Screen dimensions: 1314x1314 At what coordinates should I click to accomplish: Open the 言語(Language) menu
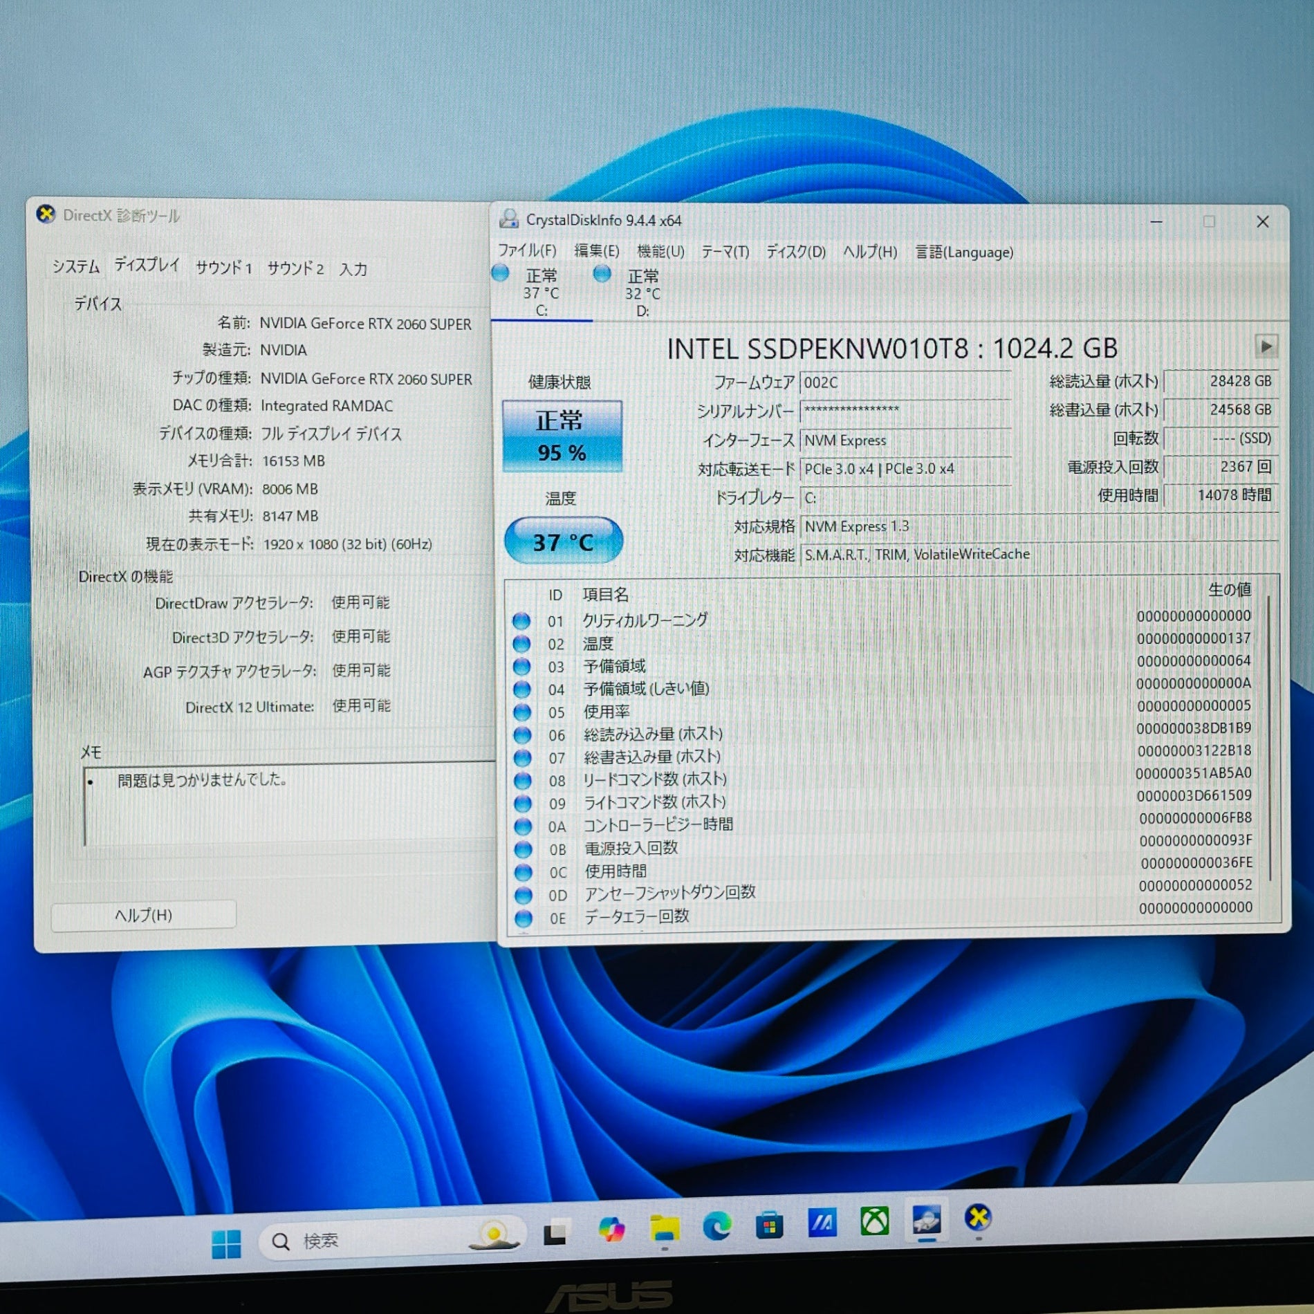tap(964, 252)
